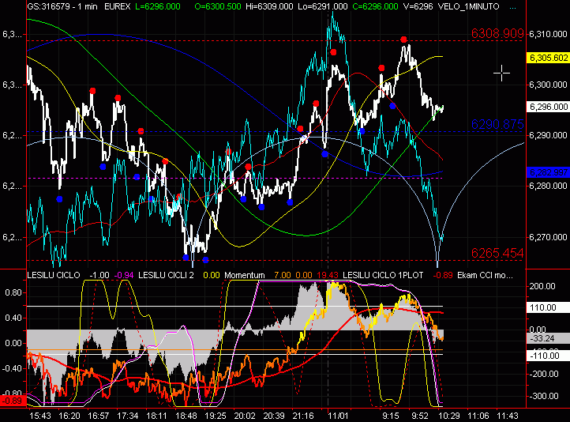Click the 20:39 time axis label
This screenshot has width=570, height=422.
[274, 416]
